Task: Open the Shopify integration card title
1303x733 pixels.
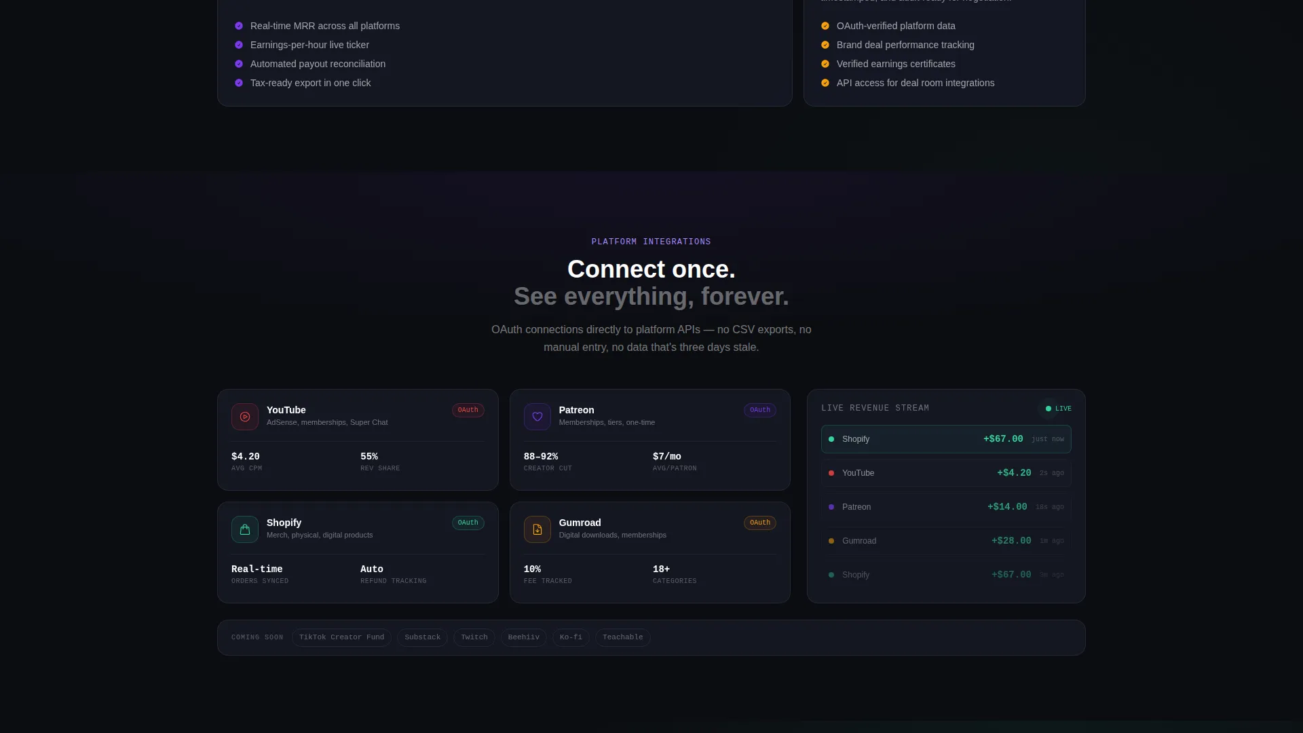Action: [284, 523]
